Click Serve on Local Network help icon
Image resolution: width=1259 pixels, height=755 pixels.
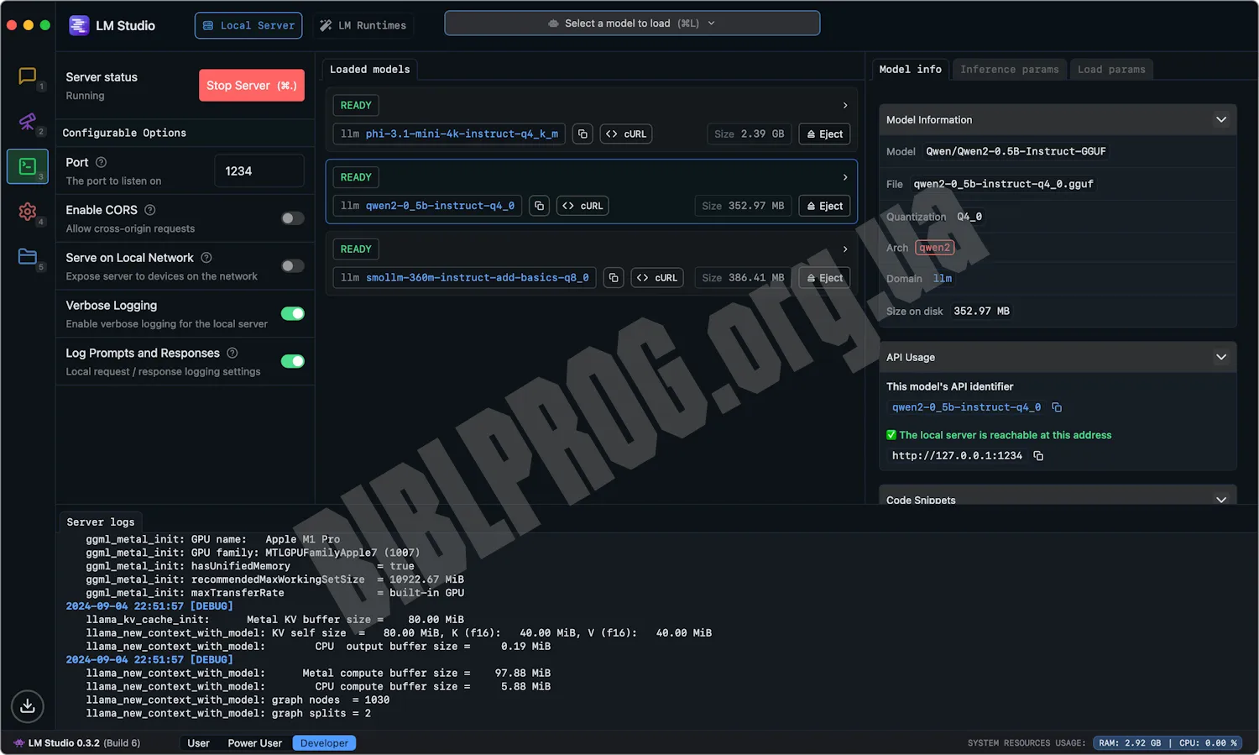206,258
